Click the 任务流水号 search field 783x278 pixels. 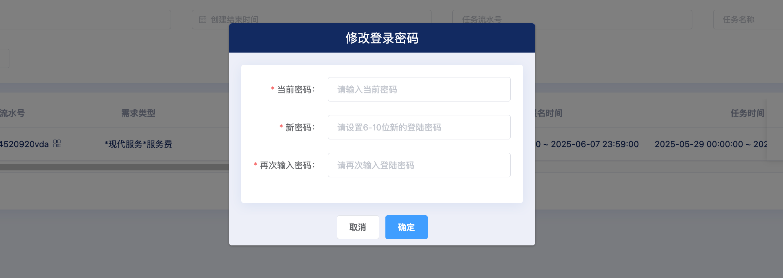point(572,20)
